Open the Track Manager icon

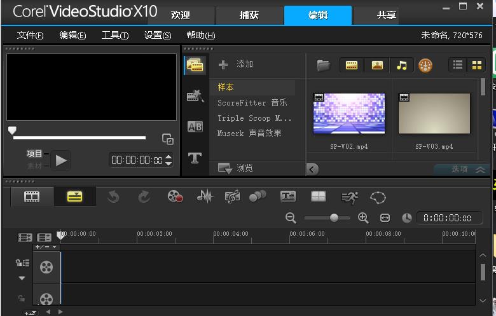[44, 237]
